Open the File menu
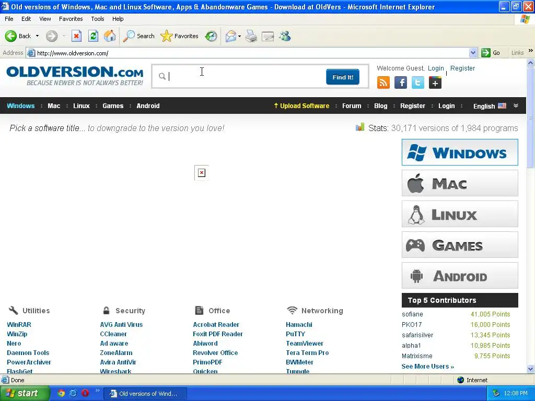Screen dimensions: 535x401 click(x=9, y=19)
